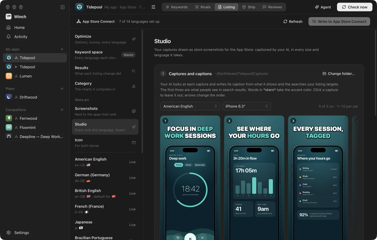The height and width of the screenshot is (240, 377).
Task: Click the listing sidebar scrollbar
Action: 142,91
